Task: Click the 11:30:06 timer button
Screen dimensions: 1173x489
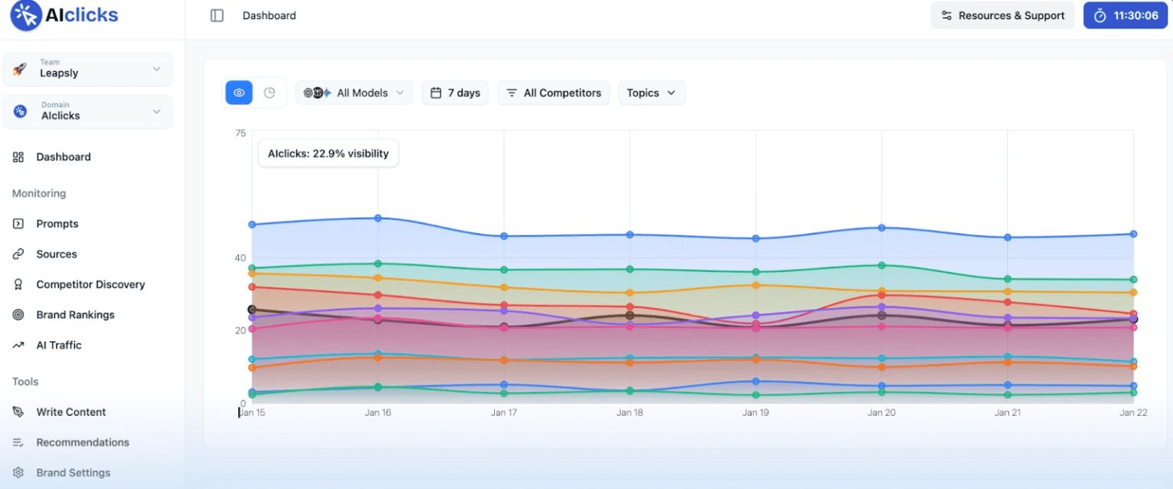Action: [1126, 15]
